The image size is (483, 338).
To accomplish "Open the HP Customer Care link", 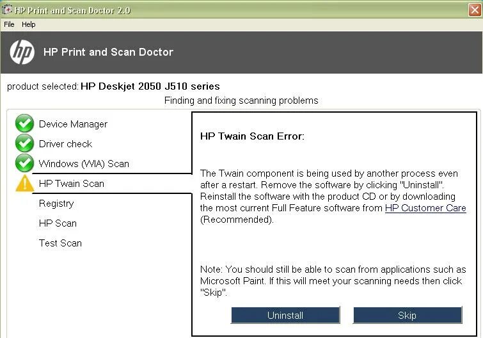I will [425, 208].
